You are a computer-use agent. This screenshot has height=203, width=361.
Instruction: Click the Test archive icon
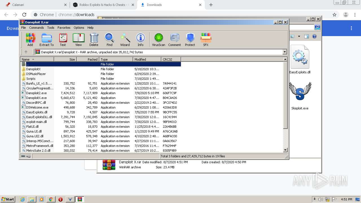tap(63, 39)
